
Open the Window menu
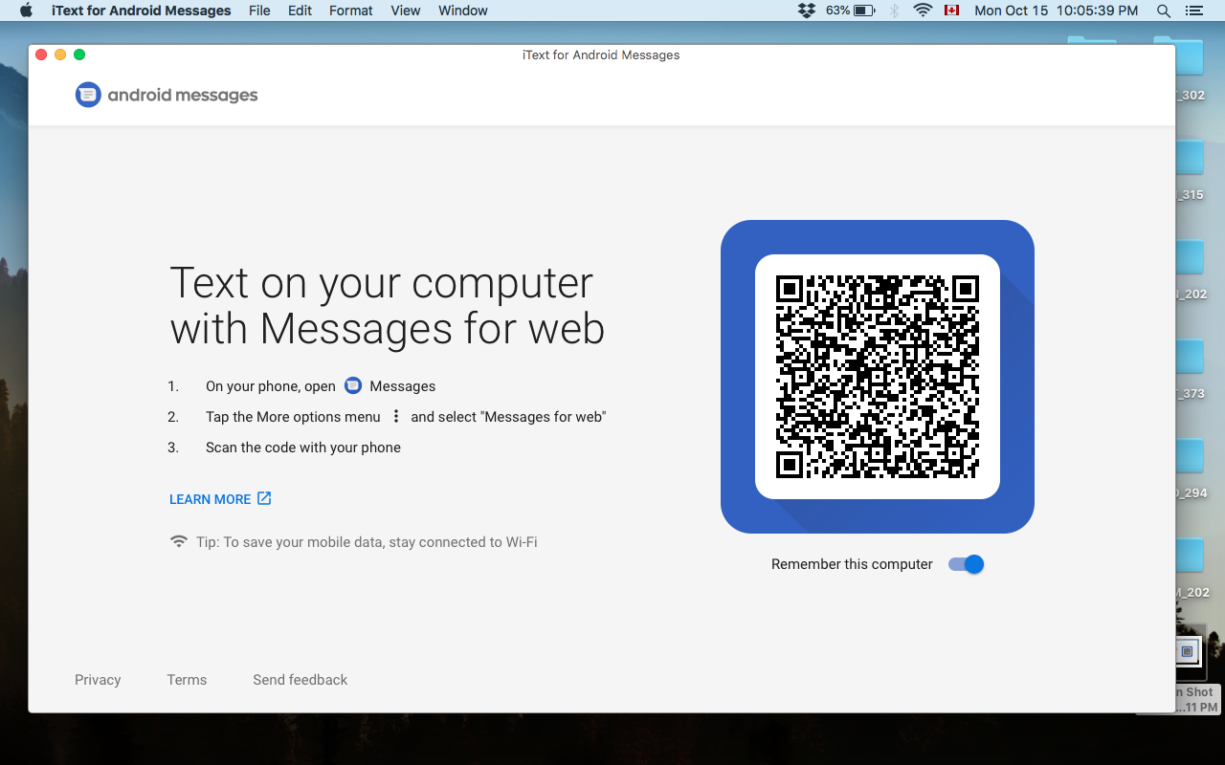463,11
